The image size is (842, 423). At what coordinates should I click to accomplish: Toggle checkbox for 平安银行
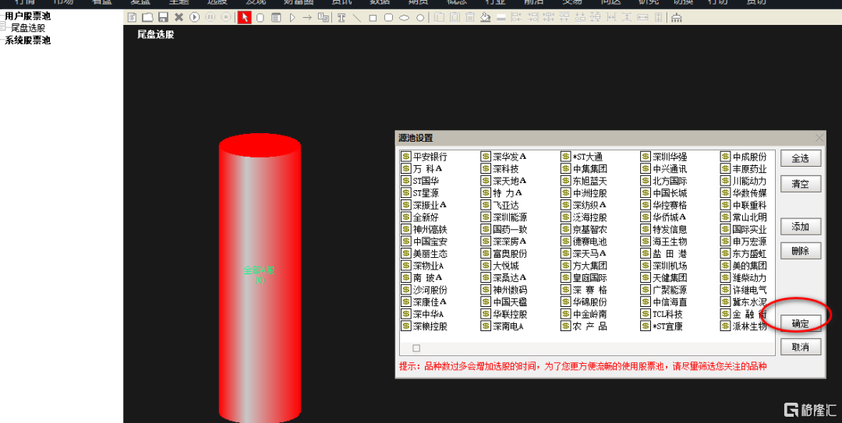(405, 157)
